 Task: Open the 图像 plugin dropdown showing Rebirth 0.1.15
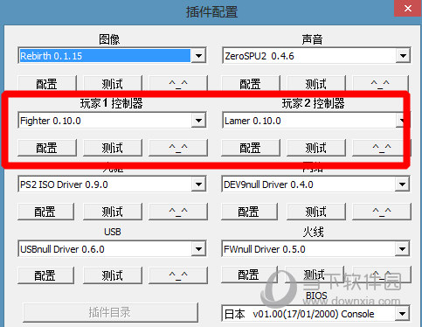point(112,55)
